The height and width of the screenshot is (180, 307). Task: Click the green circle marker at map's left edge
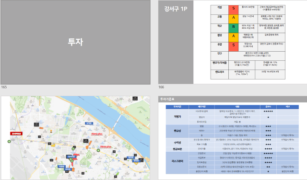pyautogui.click(x=9, y=141)
